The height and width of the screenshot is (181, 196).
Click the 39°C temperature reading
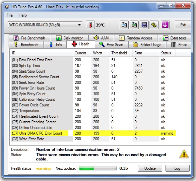100,25
